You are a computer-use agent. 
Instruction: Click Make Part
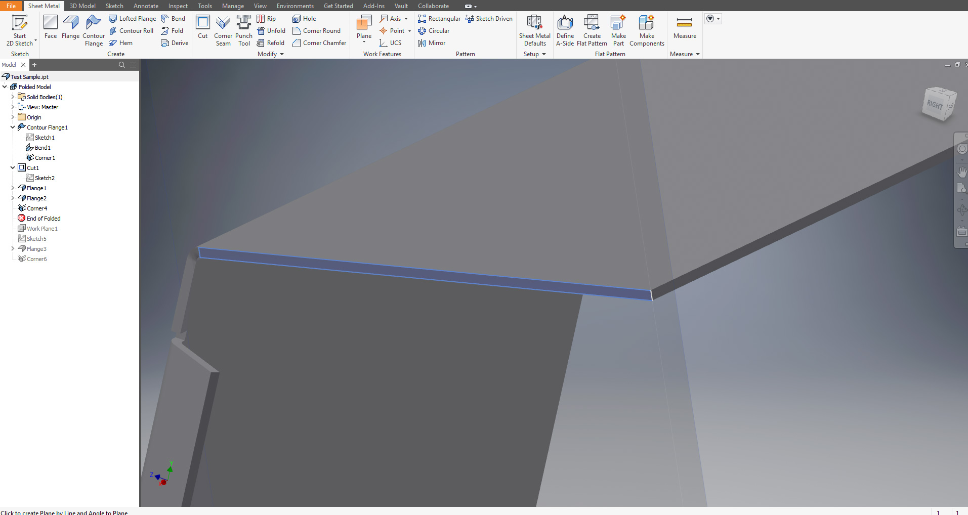point(619,30)
